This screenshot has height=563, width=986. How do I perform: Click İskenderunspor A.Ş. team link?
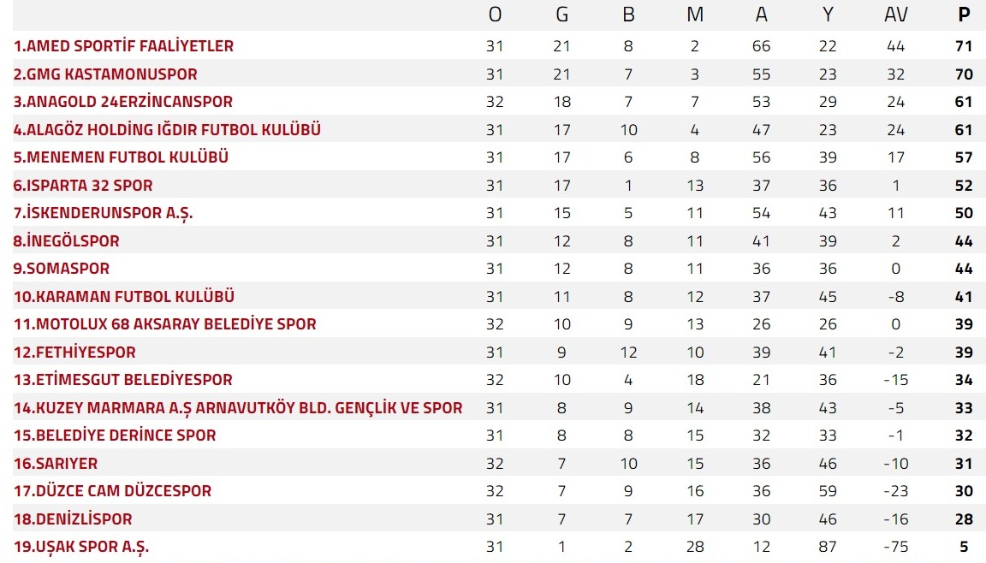point(103,213)
